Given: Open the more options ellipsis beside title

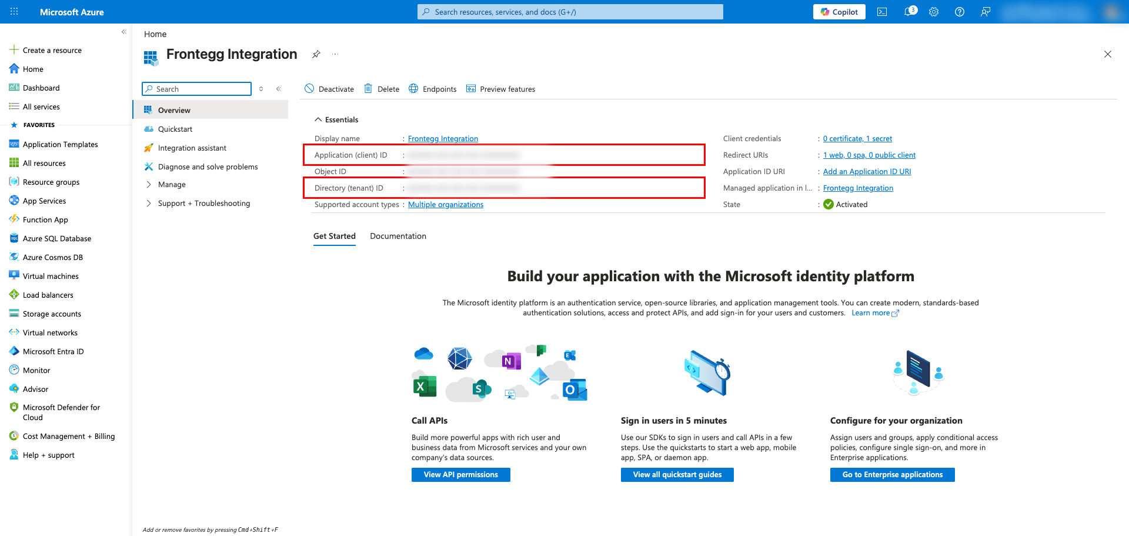Looking at the screenshot, I should [x=335, y=54].
